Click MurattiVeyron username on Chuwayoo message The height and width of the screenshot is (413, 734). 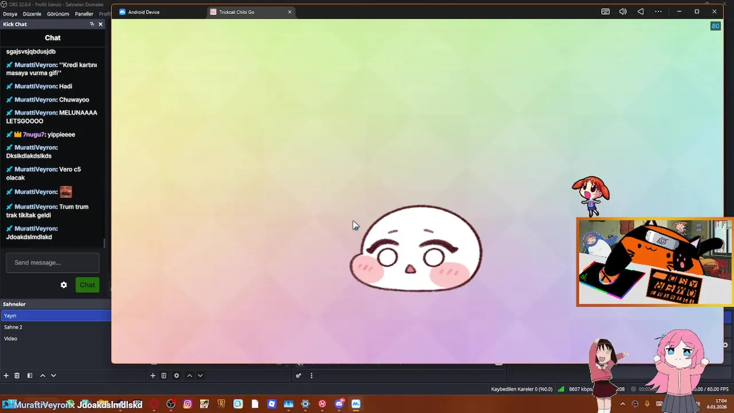36,100
